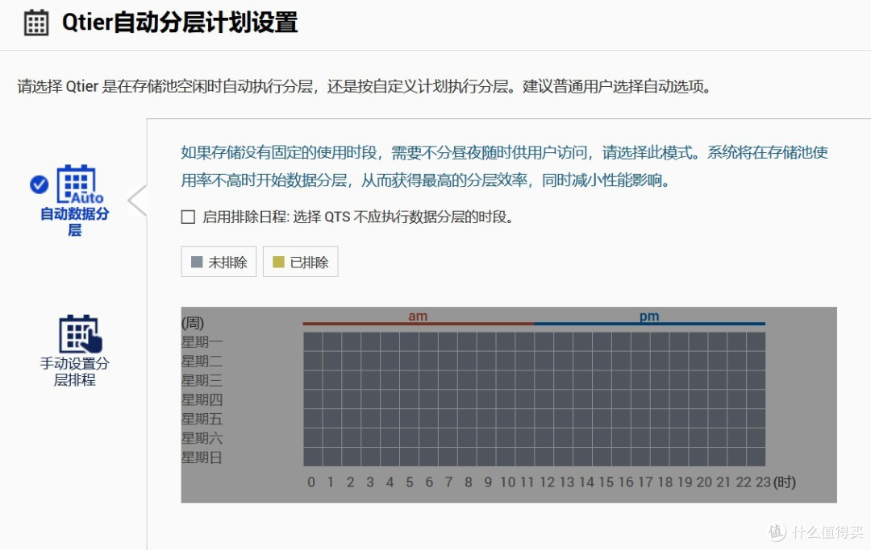Select the 星期一 row label
This screenshot has width=871, height=550.
(x=202, y=342)
